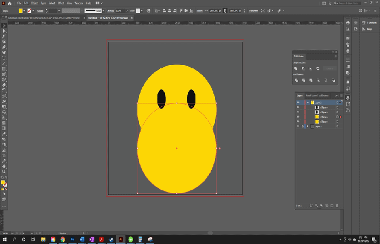
Task: Hide the bottom yellow ellipse sublayer
Action: [298, 121]
